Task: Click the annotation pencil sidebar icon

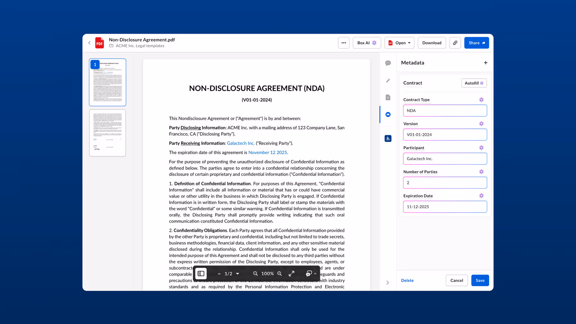Action: coord(388,80)
